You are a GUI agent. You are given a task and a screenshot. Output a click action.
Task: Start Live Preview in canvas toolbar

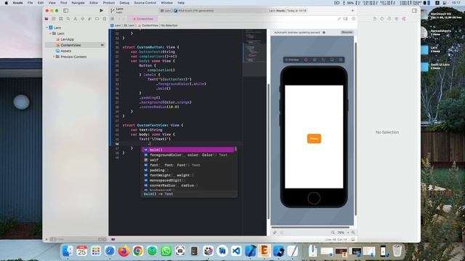tap(306, 59)
